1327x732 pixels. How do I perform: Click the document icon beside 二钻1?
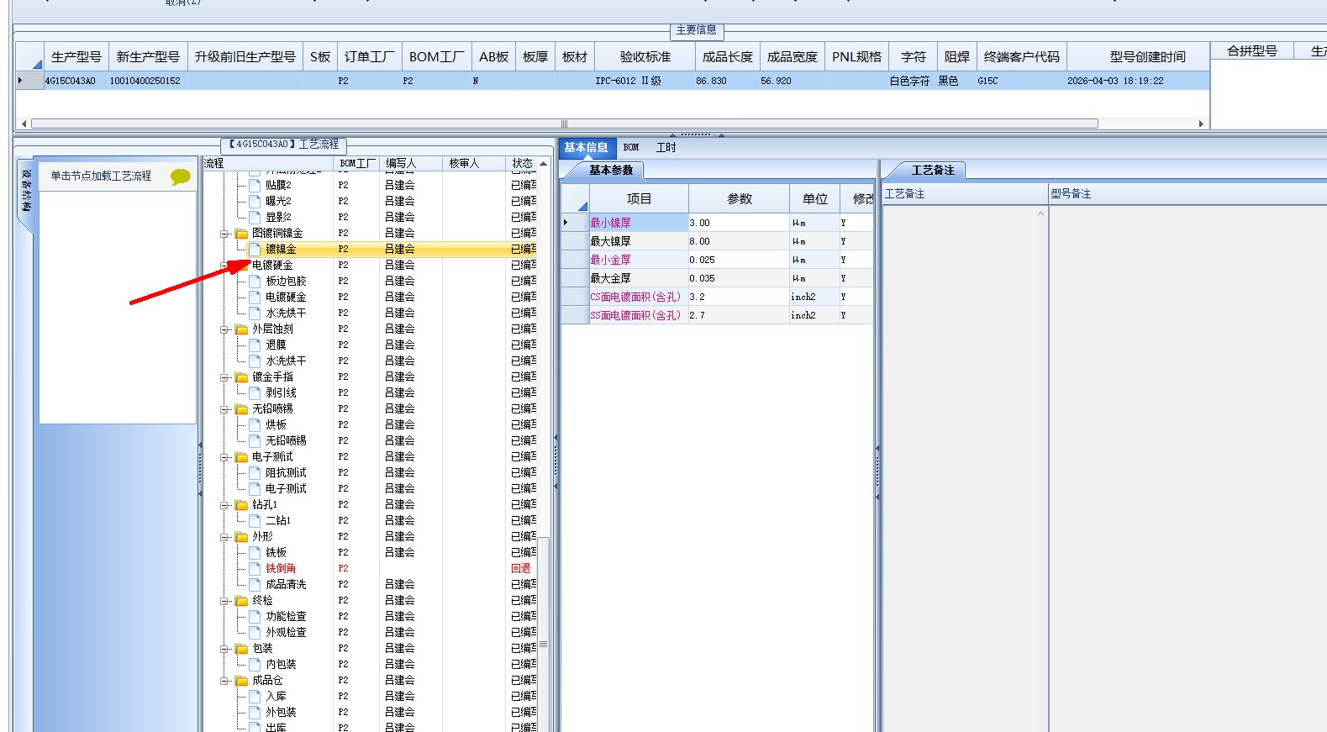[255, 520]
